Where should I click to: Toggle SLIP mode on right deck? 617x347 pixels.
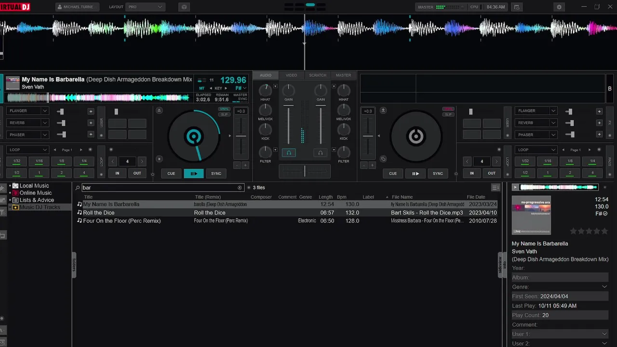coord(448,114)
